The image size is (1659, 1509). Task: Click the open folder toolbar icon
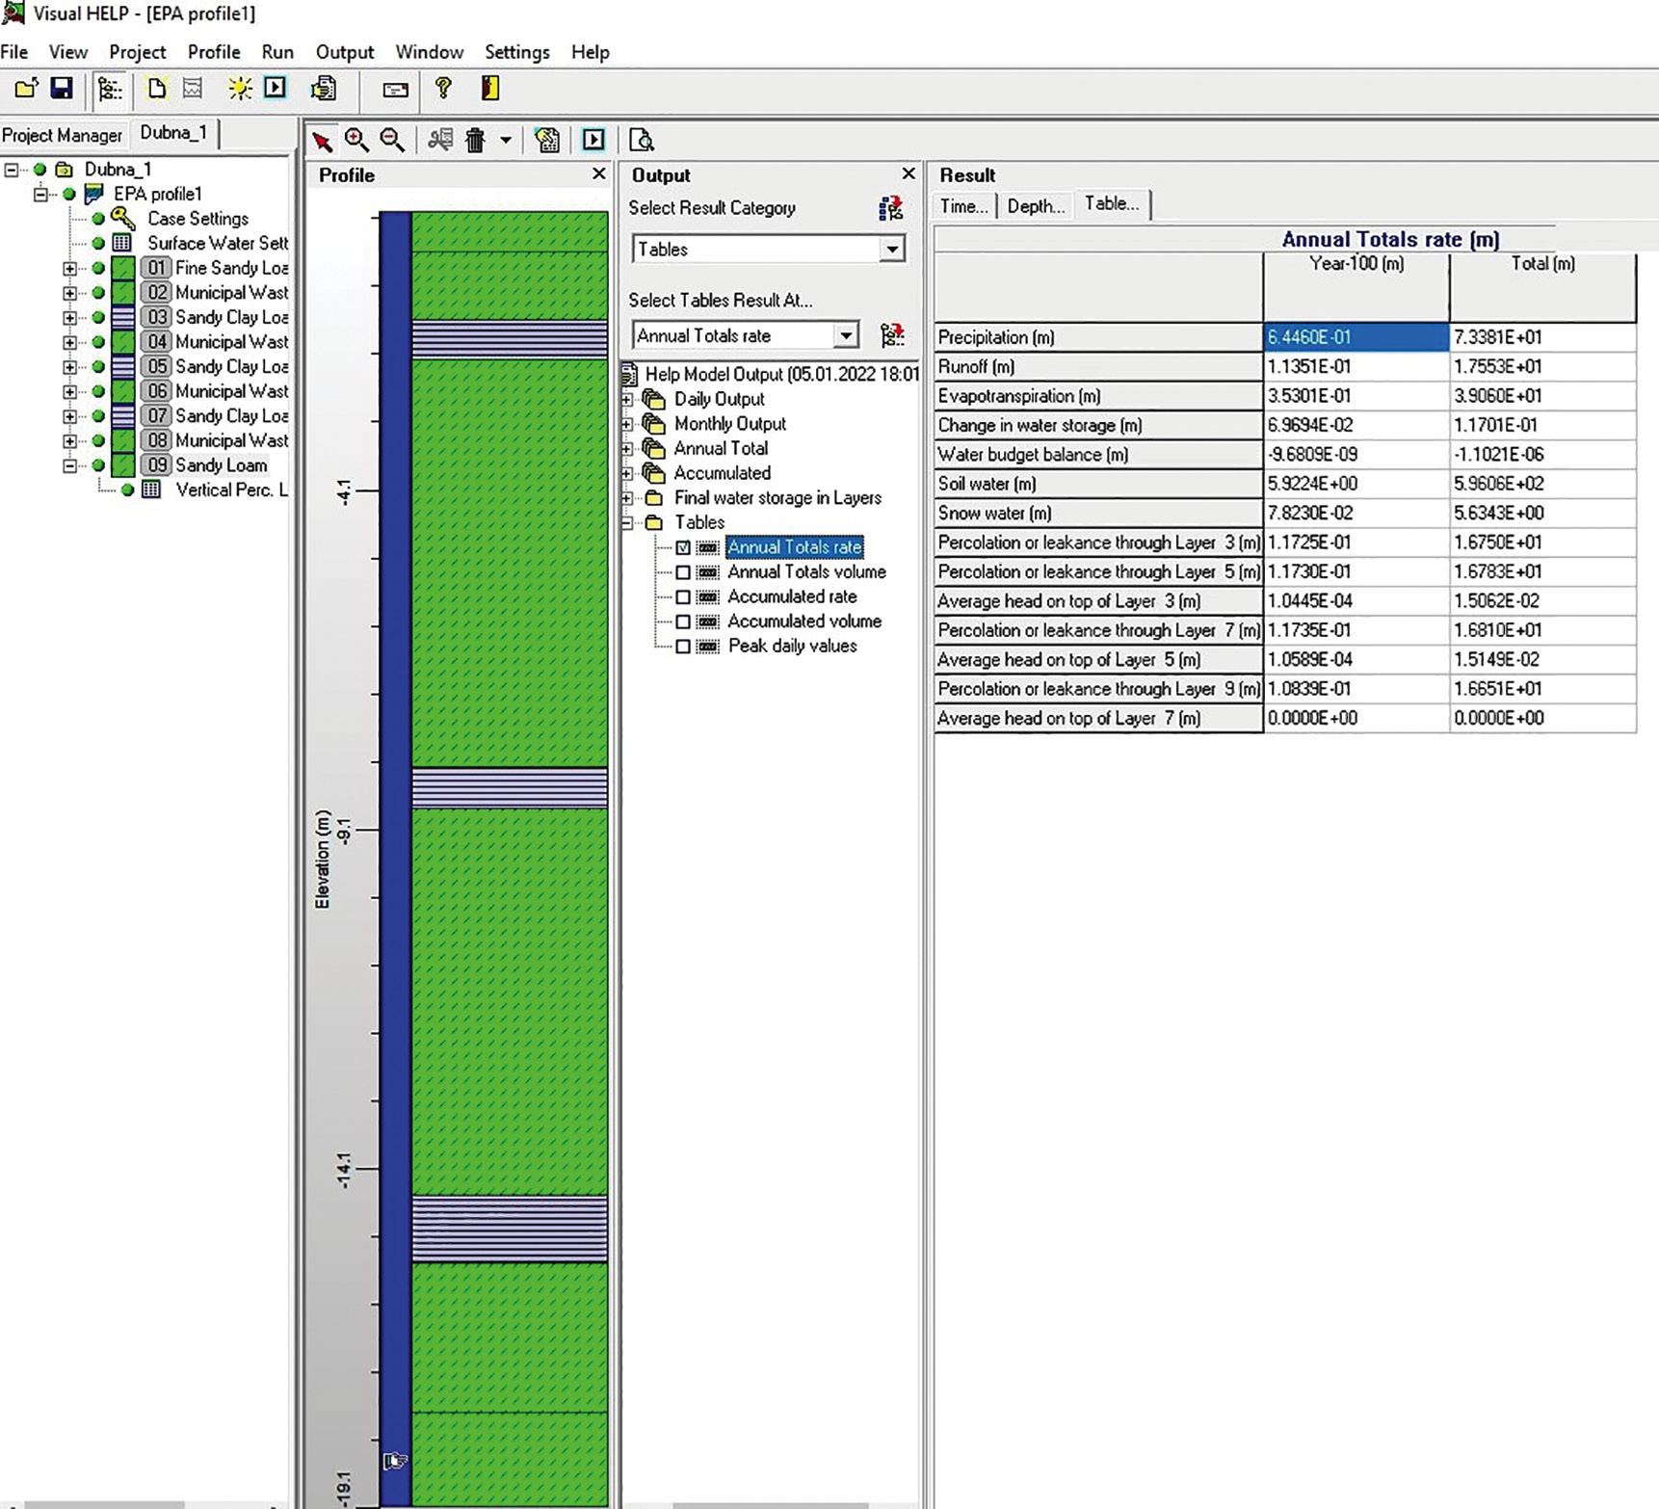coord(26,89)
